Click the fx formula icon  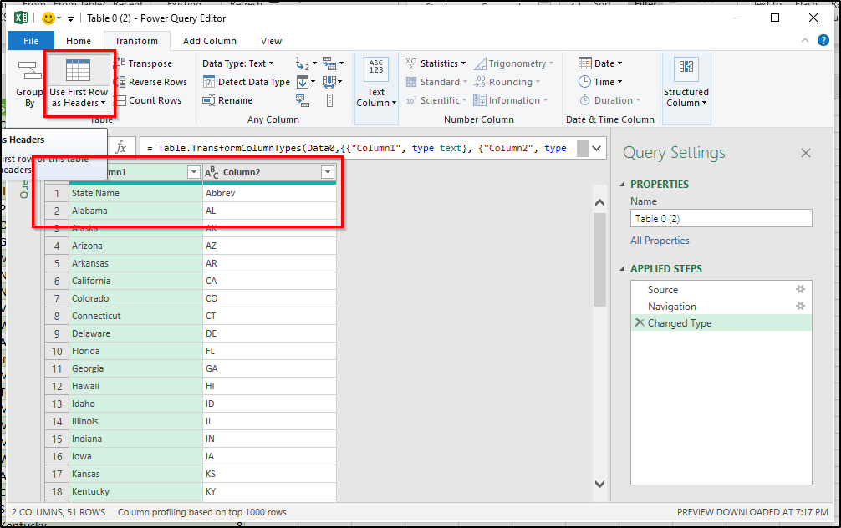pos(121,147)
